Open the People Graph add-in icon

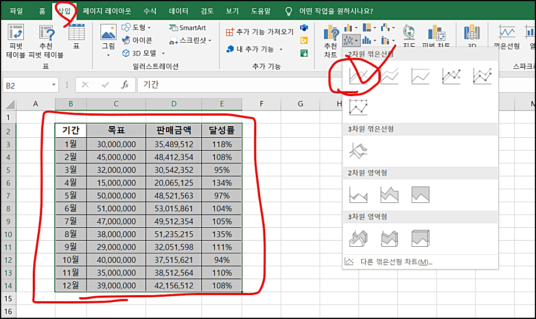pos(304,53)
